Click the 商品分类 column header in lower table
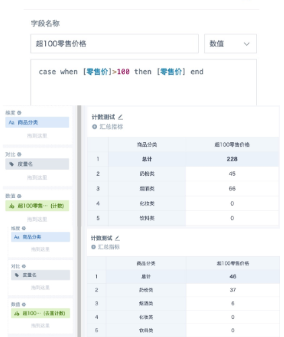This screenshot has height=337, width=284. coord(146,263)
